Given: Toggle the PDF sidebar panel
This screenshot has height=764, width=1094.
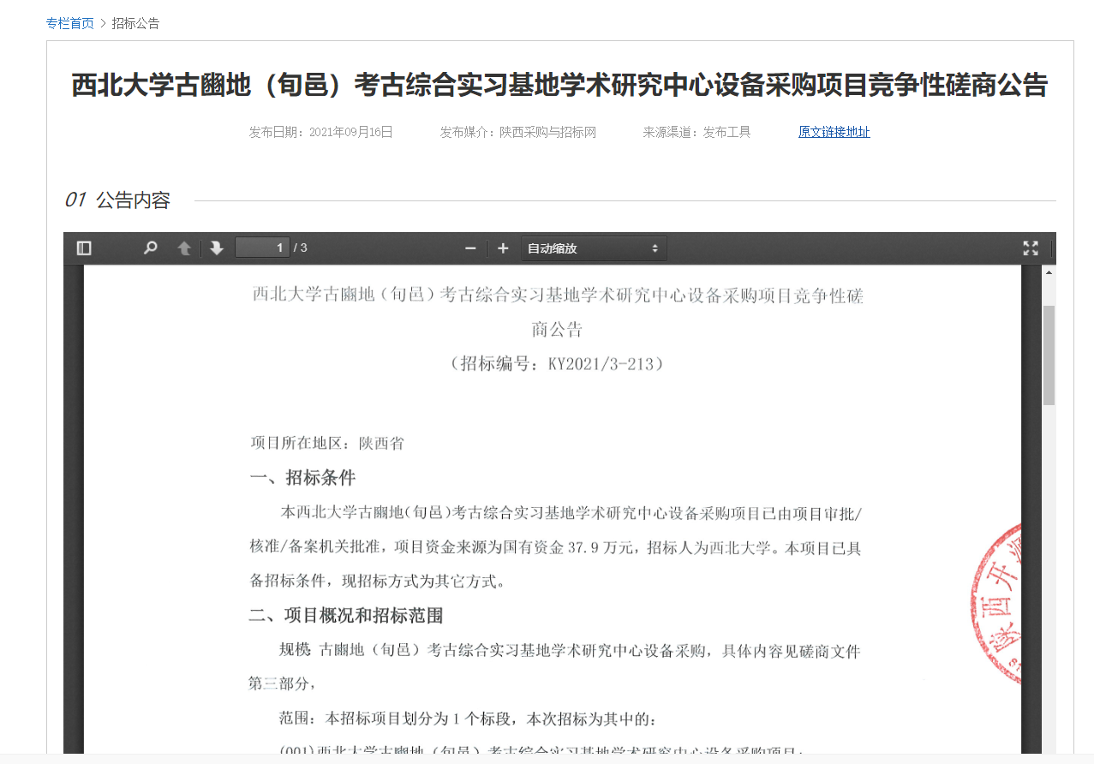Looking at the screenshot, I should pyautogui.click(x=84, y=248).
